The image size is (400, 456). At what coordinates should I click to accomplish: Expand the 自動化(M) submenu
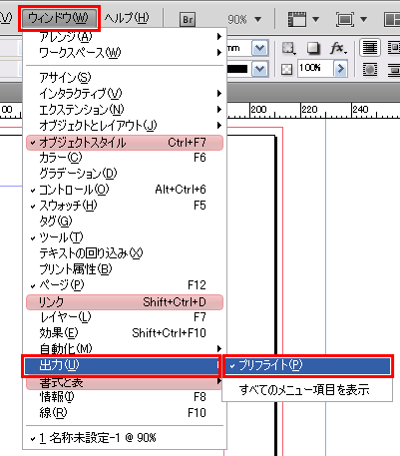[125, 348]
